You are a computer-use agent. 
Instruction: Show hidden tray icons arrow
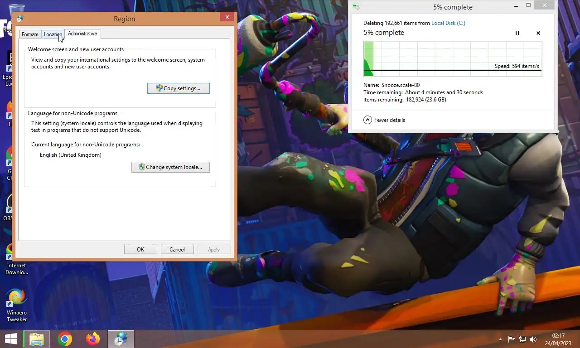(x=501, y=339)
